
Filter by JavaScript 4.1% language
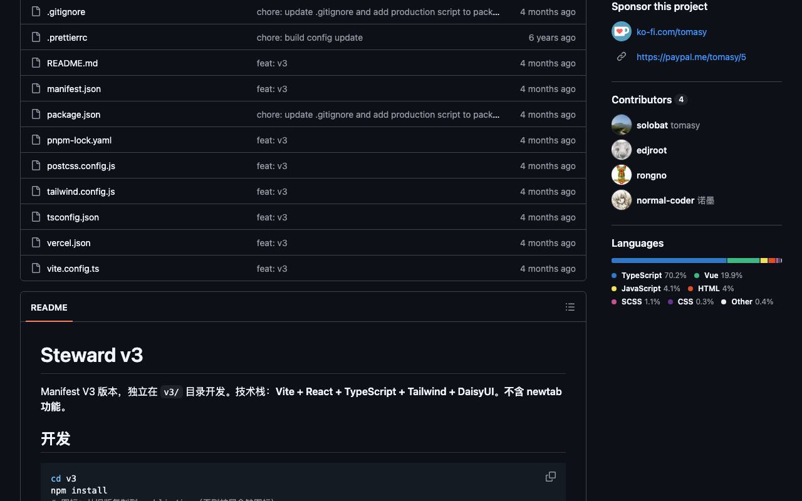pos(646,289)
